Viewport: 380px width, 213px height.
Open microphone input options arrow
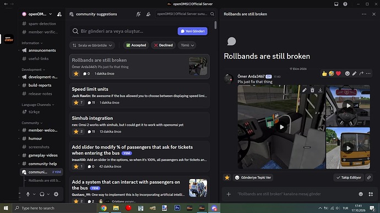[34, 194]
